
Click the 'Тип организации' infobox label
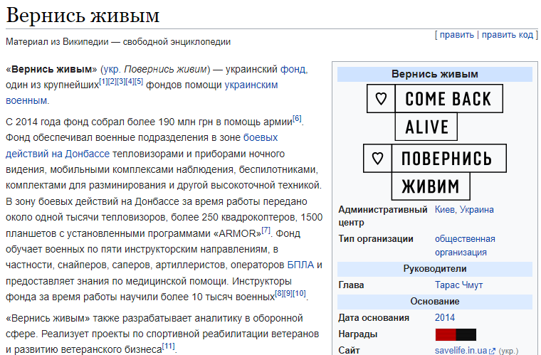click(x=376, y=239)
